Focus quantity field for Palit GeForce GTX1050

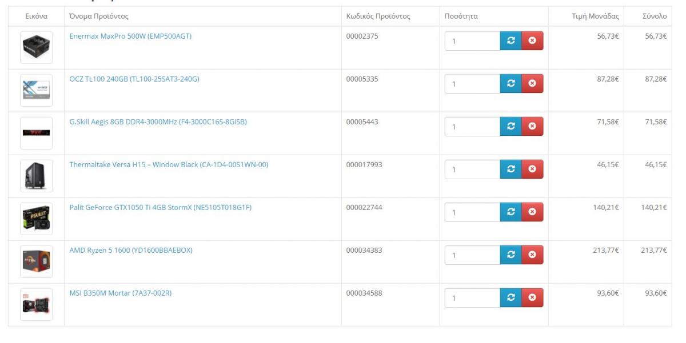point(472,212)
